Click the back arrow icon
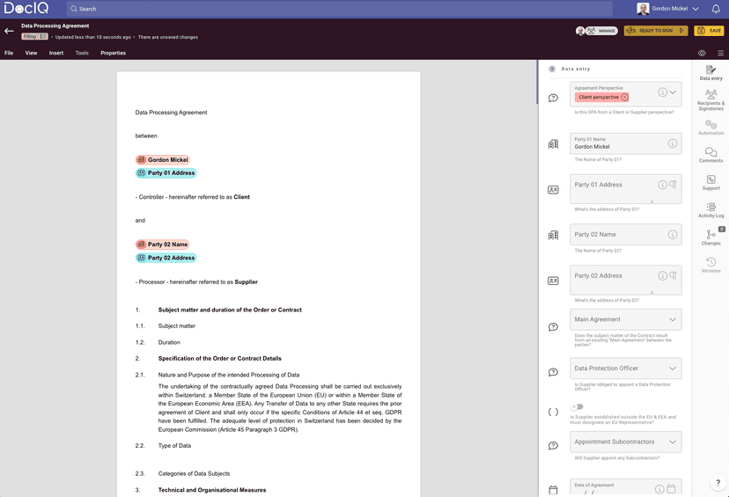The width and height of the screenshot is (729, 497). (x=9, y=31)
